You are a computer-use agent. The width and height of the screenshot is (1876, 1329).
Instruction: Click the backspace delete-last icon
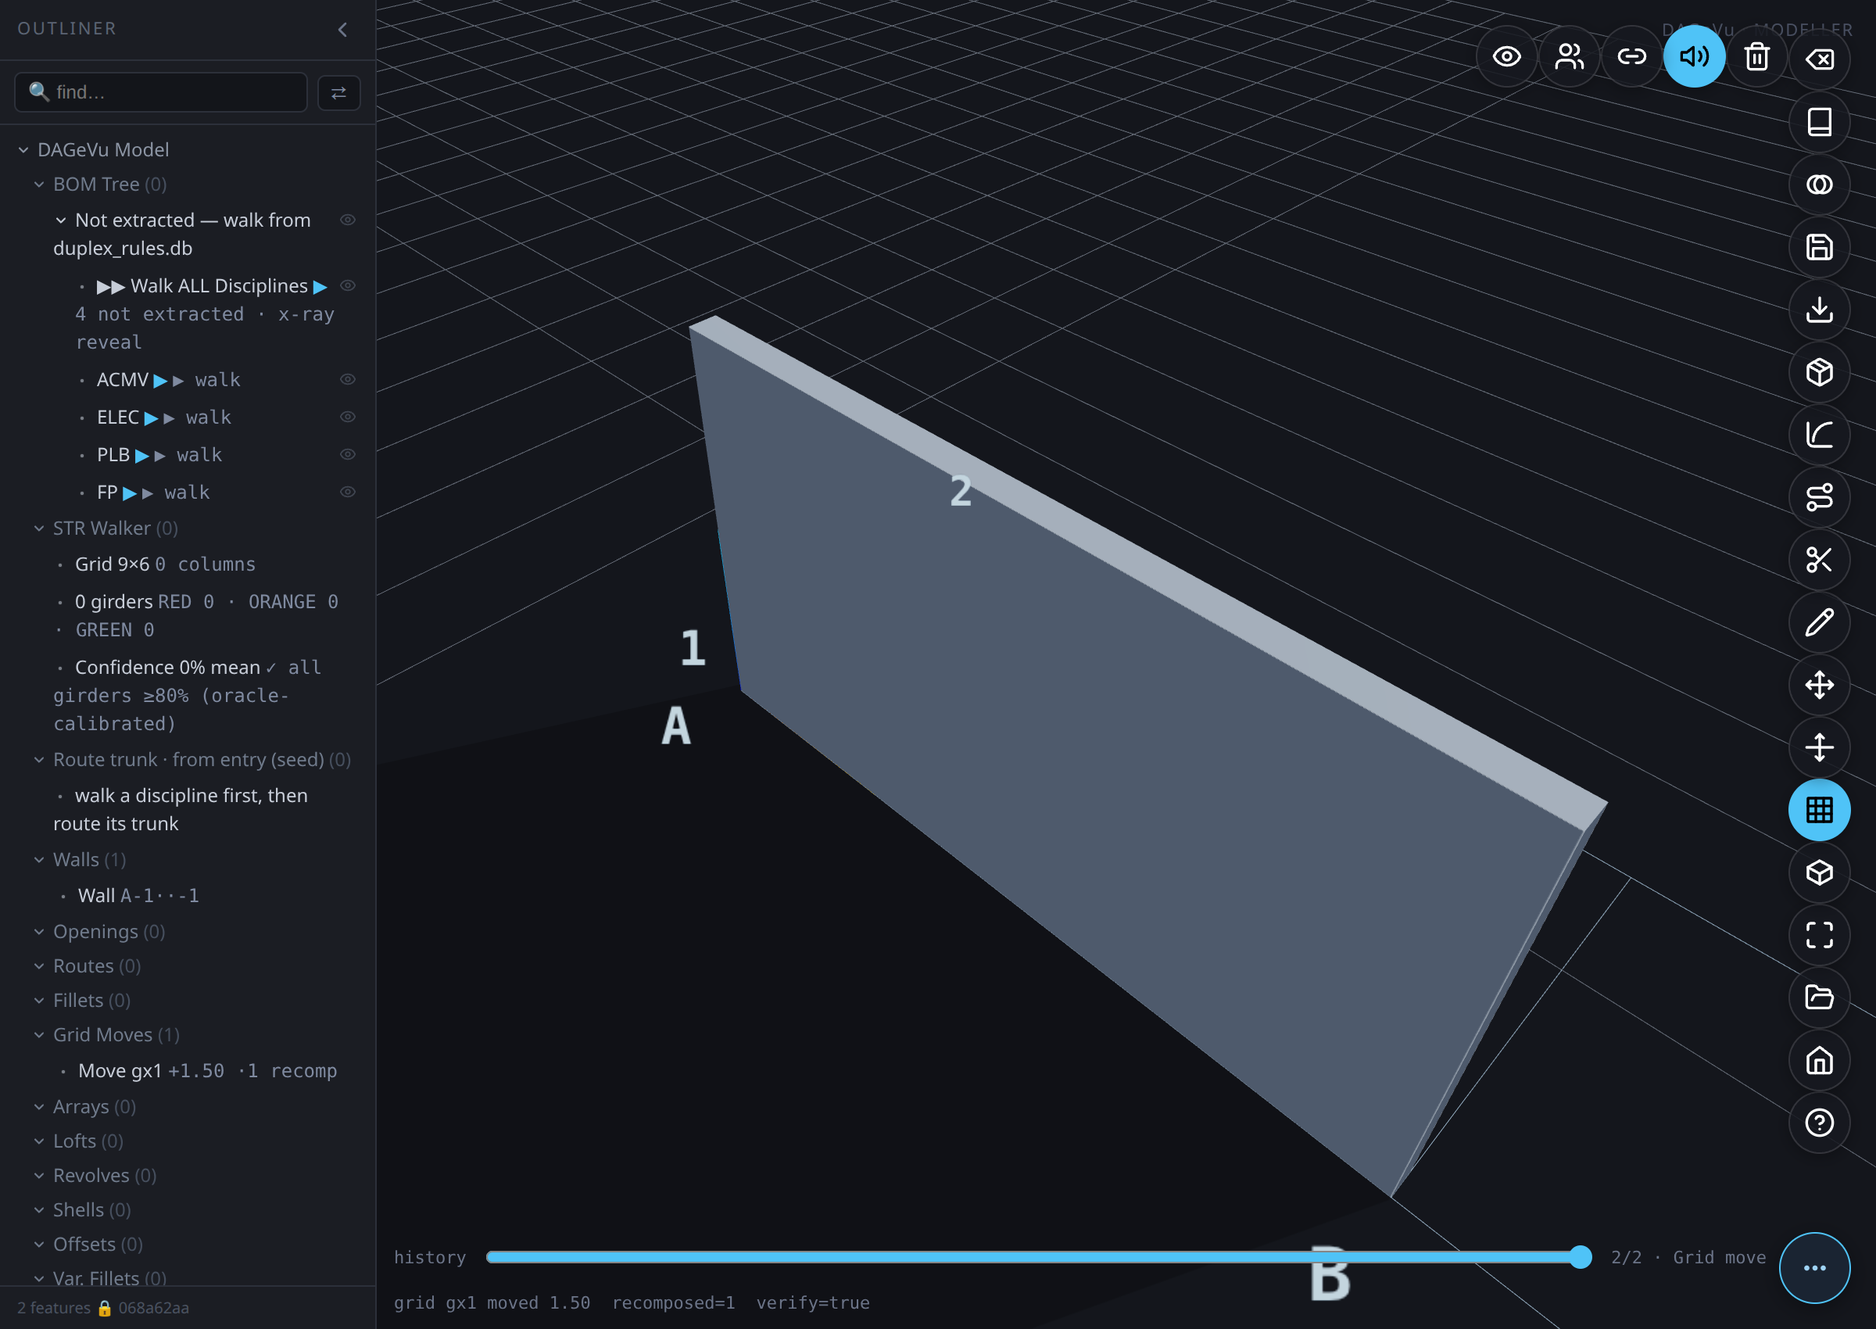pos(1819,58)
